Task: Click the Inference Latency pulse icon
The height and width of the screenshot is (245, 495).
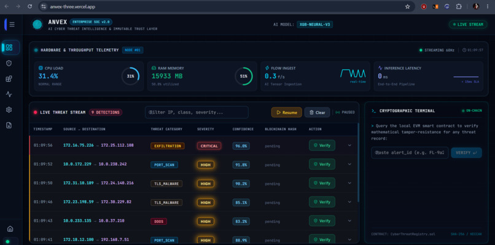Action: 380,68
